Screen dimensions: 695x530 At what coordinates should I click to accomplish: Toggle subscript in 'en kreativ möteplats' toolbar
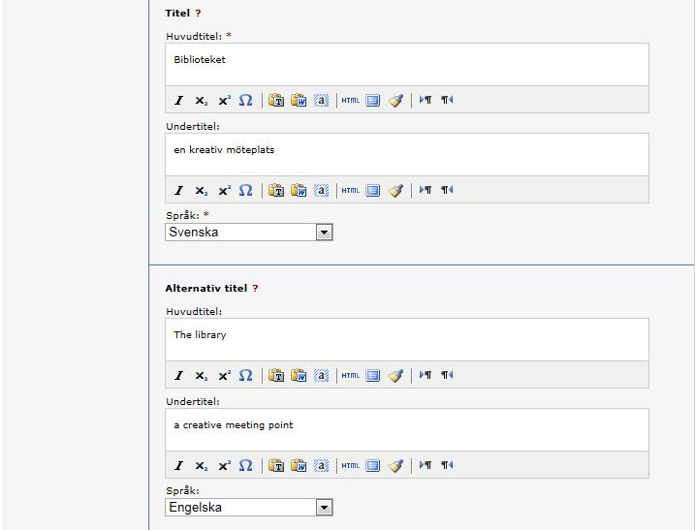click(202, 191)
